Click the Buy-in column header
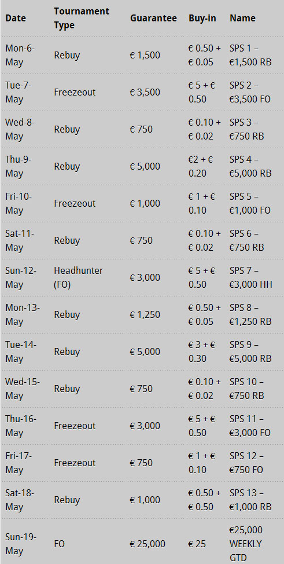The image size is (284, 564). point(202,19)
